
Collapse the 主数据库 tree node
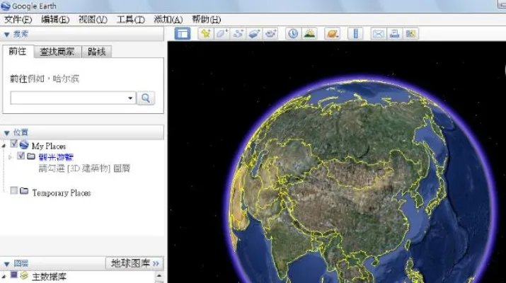(4, 277)
